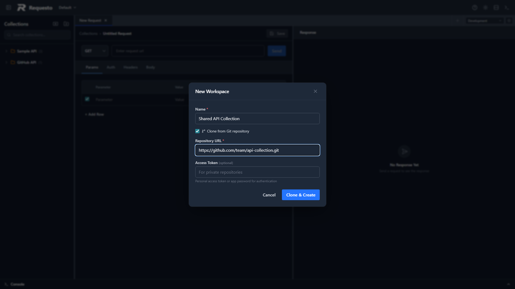Click the Add Row link
Viewport: 515px width, 289px height.
pos(94,114)
